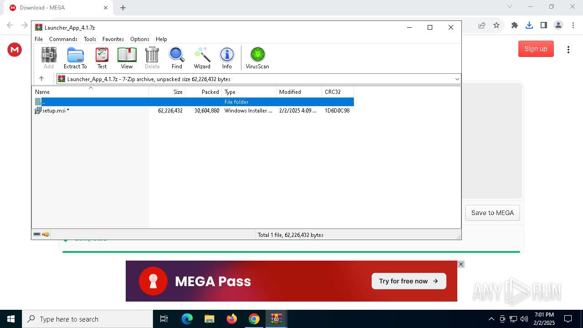
Task: Share this page icon in Chrome
Action: (482, 25)
